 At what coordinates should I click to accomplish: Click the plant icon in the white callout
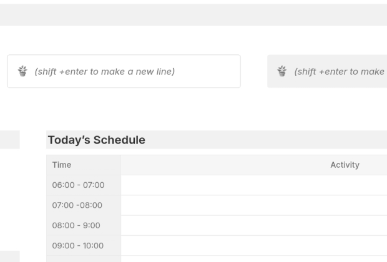[x=22, y=72]
